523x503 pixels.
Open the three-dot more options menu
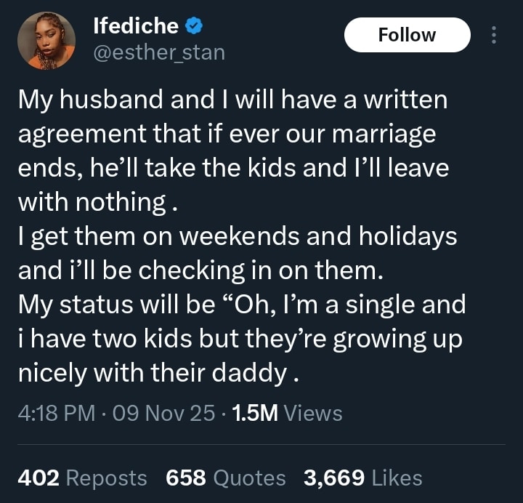[494, 35]
